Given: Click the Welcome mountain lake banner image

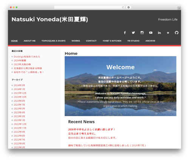Looking at the screenshot, I should (x=121, y=86).
